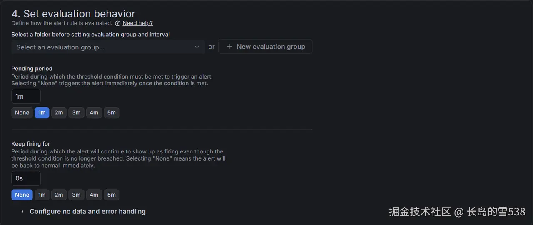Viewport: 533px width, 225px height.
Task: Pick the 4m Pending period option
Action: pyautogui.click(x=94, y=113)
